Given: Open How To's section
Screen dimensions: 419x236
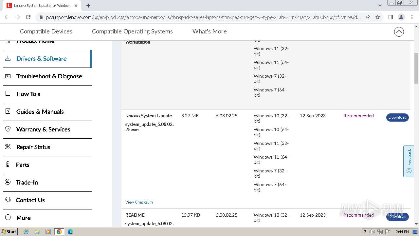Looking at the screenshot, I should pyautogui.click(x=28, y=94).
